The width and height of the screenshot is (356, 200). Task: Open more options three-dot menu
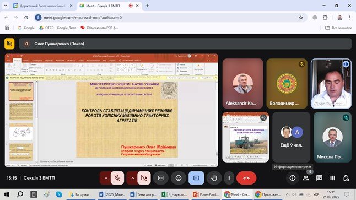click(229, 178)
